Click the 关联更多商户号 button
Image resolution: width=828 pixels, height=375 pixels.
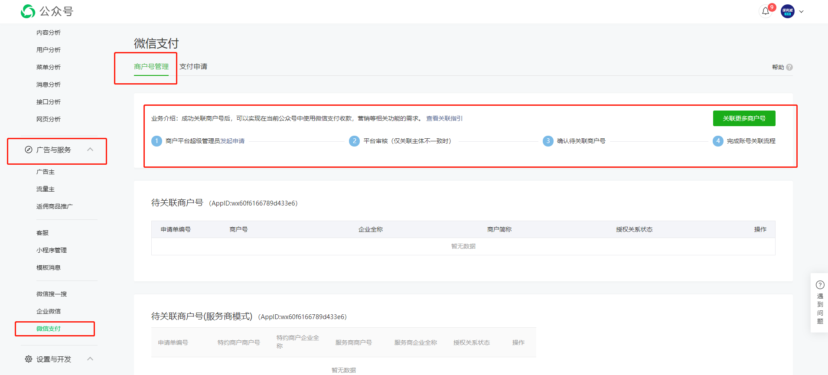click(x=744, y=118)
